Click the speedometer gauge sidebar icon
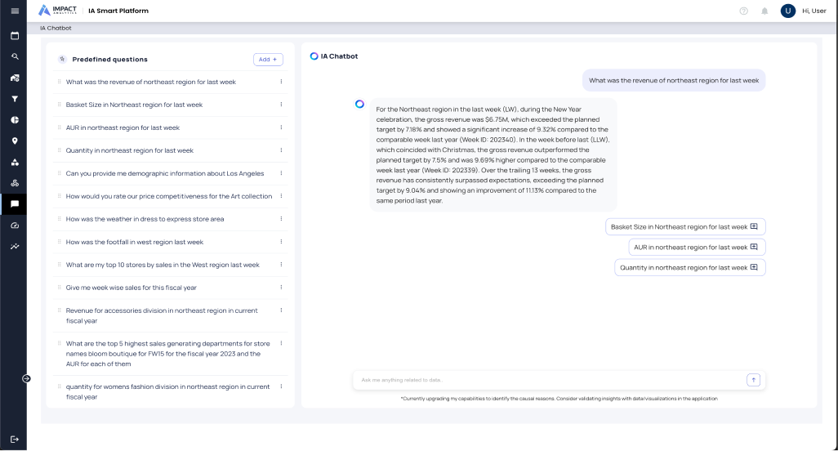 coord(15,225)
